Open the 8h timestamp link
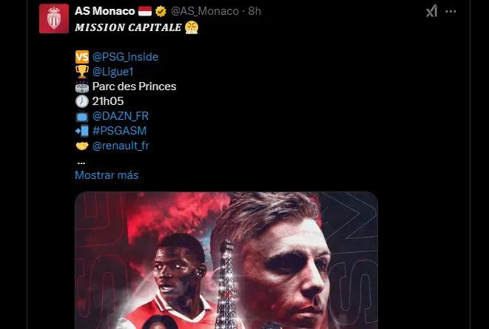This screenshot has height=329, width=489. (x=254, y=11)
